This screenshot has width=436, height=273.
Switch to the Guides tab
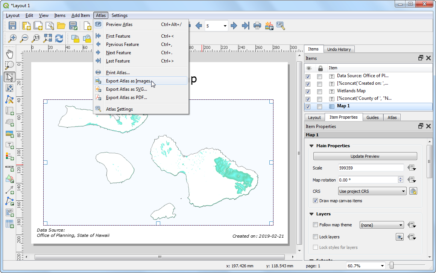[x=372, y=117]
